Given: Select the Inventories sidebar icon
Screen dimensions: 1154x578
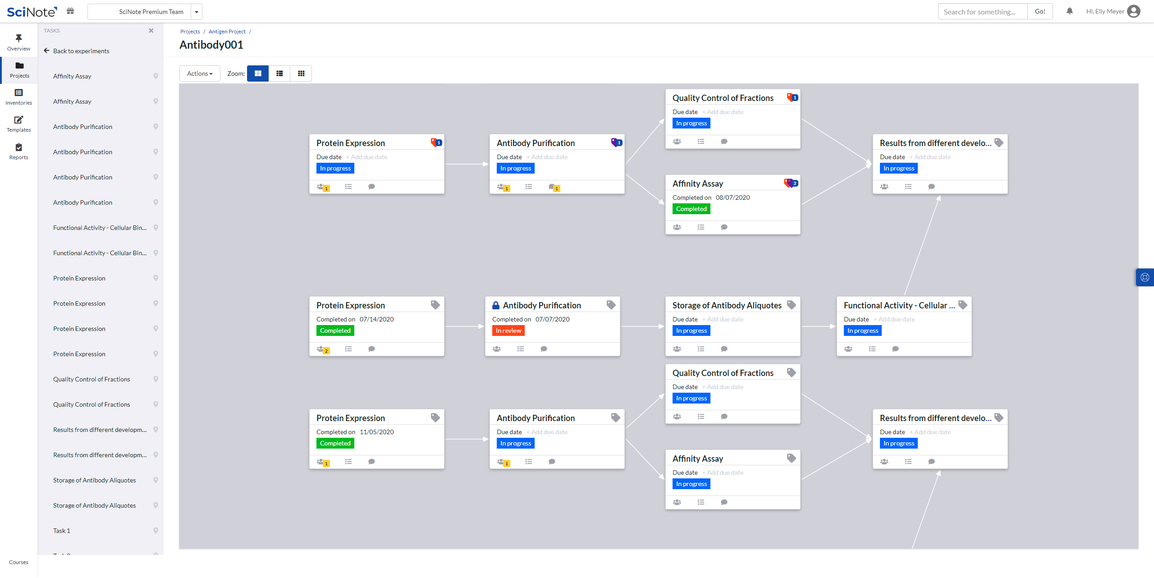Looking at the screenshot, I should point(18,96).
